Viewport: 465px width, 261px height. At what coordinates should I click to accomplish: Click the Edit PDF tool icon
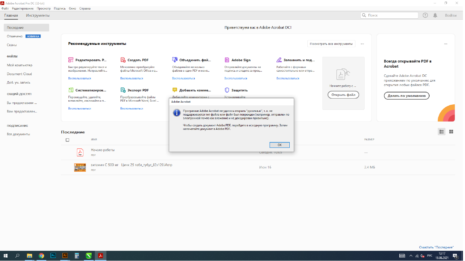pyautogui.click(x=71, y=60)
